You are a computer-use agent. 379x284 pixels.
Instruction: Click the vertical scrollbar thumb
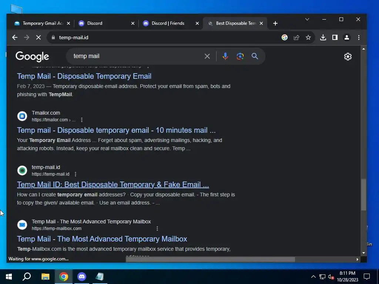[x=363, y=195]
